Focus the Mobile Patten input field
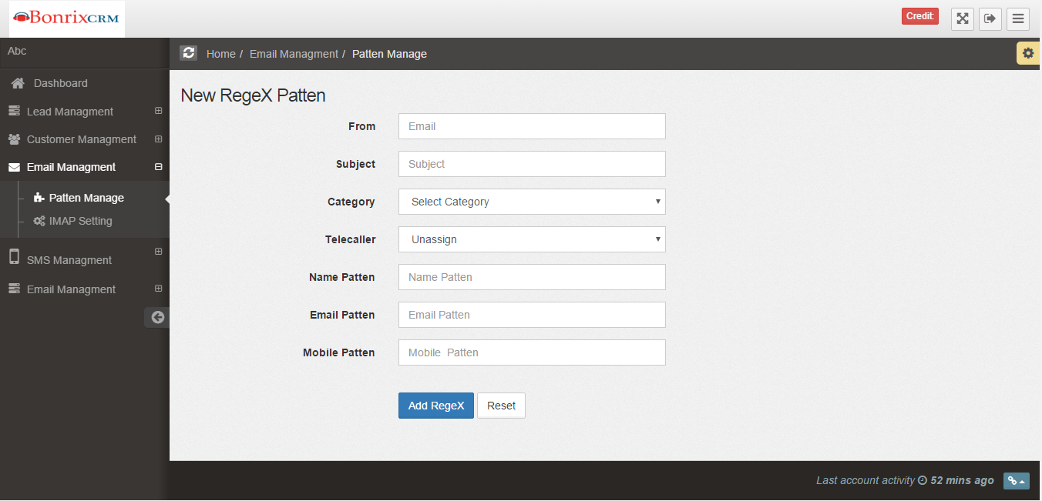This screenshot has height=501, width=1042. pyautogui.click(x=532, y=352)
